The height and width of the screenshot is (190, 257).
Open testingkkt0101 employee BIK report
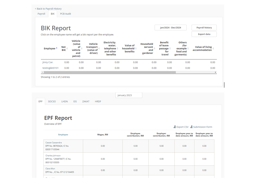(50, 68)
